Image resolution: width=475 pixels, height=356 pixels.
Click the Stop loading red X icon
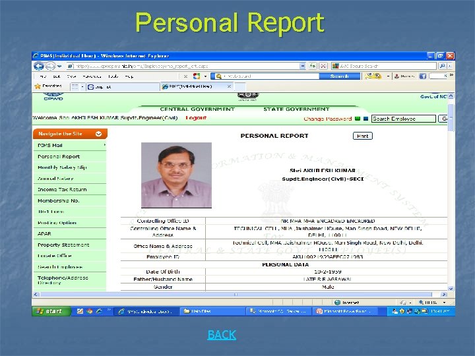(x=323, y=66)
